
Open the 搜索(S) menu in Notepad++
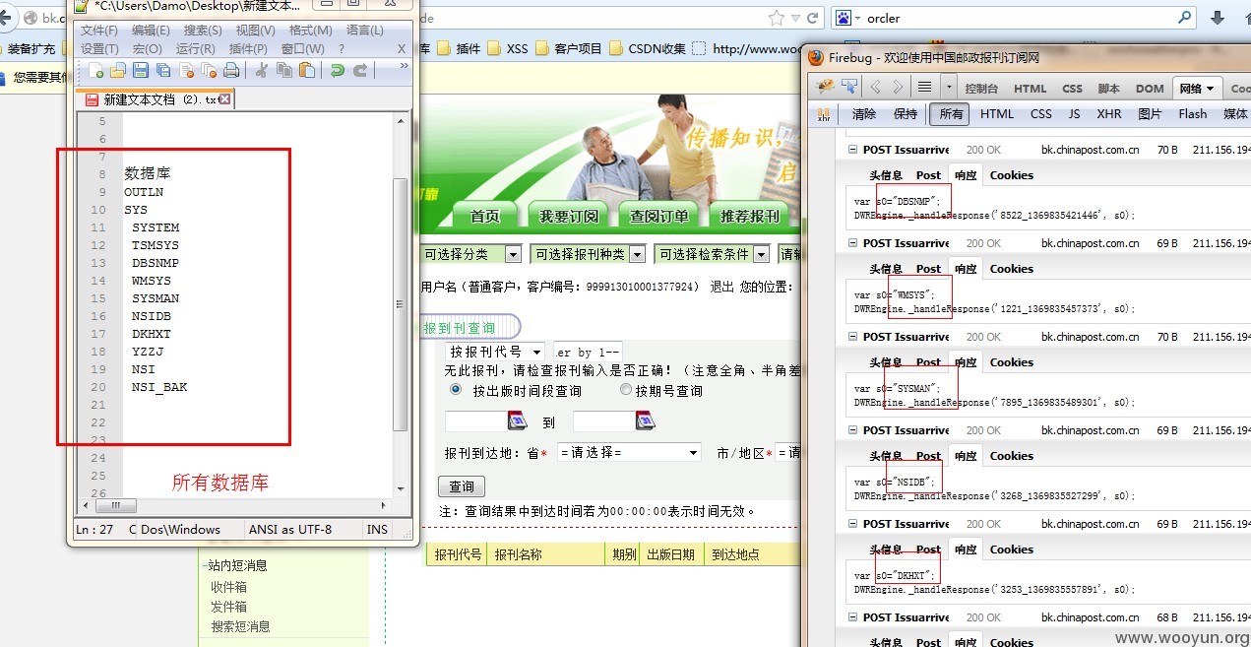tap(203, 31)
